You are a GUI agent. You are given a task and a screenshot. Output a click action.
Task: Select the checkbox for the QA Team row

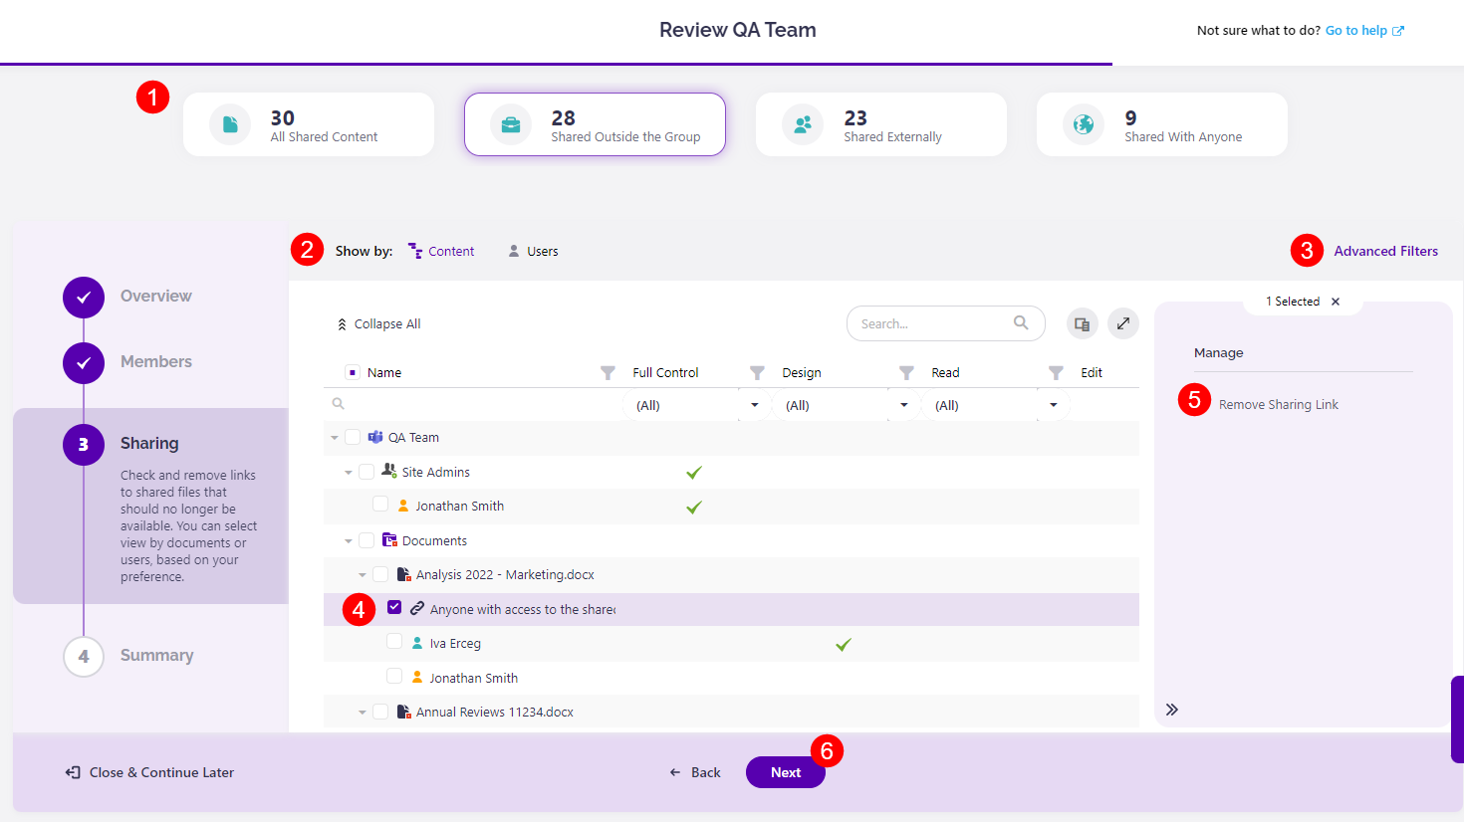pos(354,436)
